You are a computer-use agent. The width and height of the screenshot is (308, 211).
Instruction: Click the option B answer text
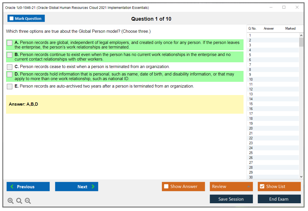pyautogui.click(x=123, y=57)
